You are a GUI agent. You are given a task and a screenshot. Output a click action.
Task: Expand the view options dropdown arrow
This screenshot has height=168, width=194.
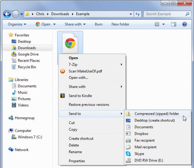click(163, 24)
